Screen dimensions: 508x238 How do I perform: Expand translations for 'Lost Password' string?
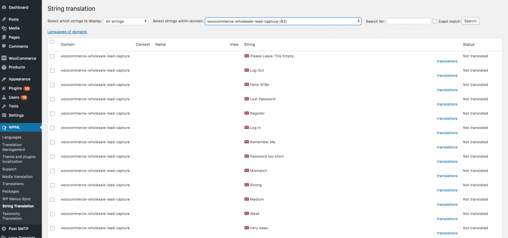click(x=447, y=104)
